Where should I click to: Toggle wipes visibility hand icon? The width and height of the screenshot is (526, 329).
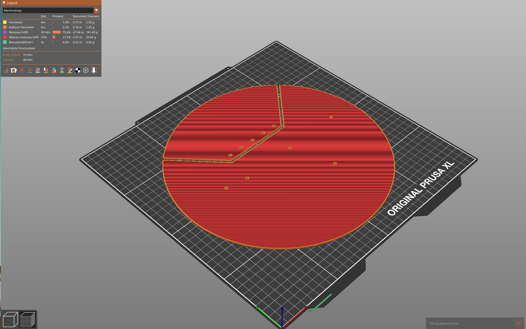[14, 70]
